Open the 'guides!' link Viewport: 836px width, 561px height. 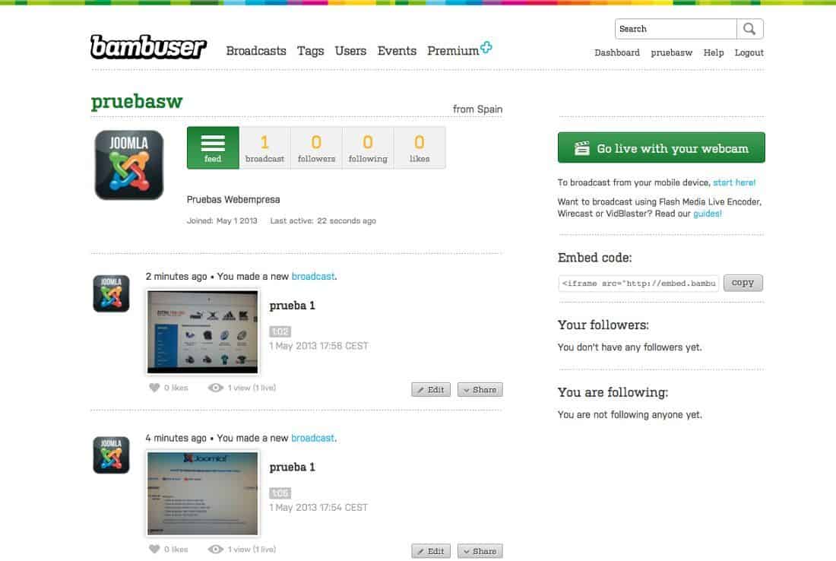pos(707,214)
